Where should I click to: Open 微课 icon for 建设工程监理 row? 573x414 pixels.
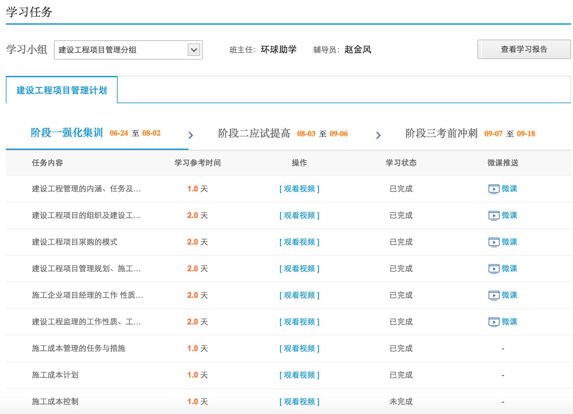click(494, 322)
